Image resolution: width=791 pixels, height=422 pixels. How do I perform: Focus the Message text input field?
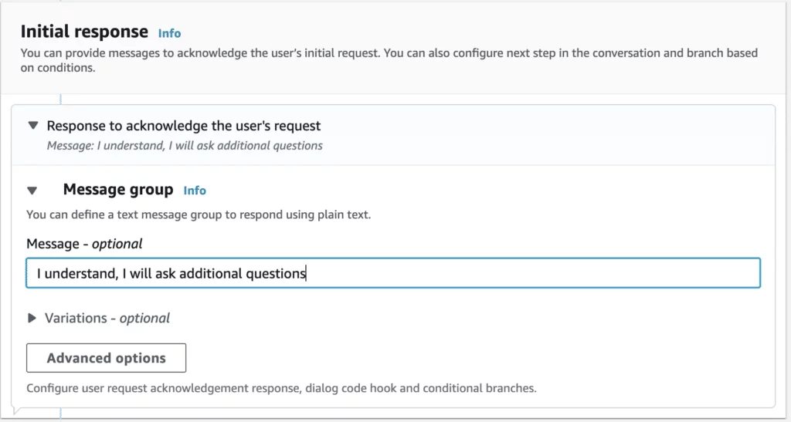tap(393, 273)
